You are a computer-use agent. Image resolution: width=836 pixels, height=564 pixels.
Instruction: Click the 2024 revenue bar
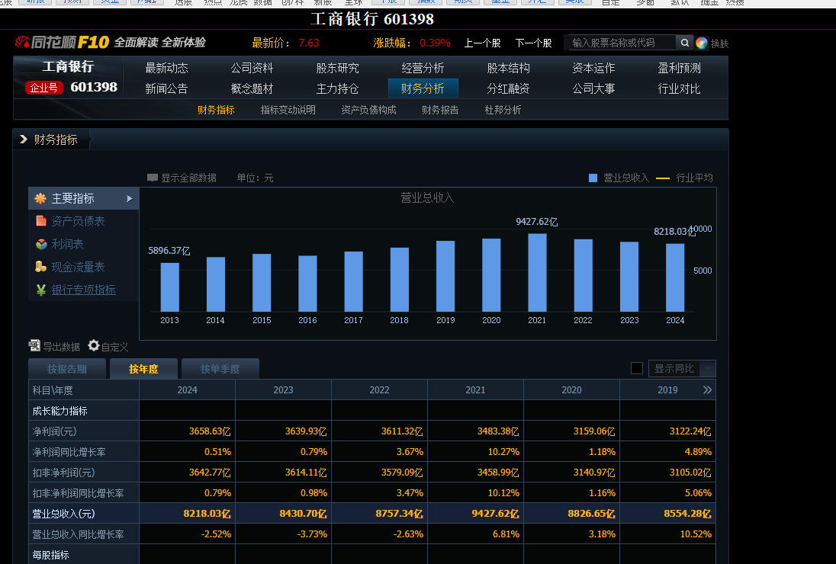tap(675, 277)
